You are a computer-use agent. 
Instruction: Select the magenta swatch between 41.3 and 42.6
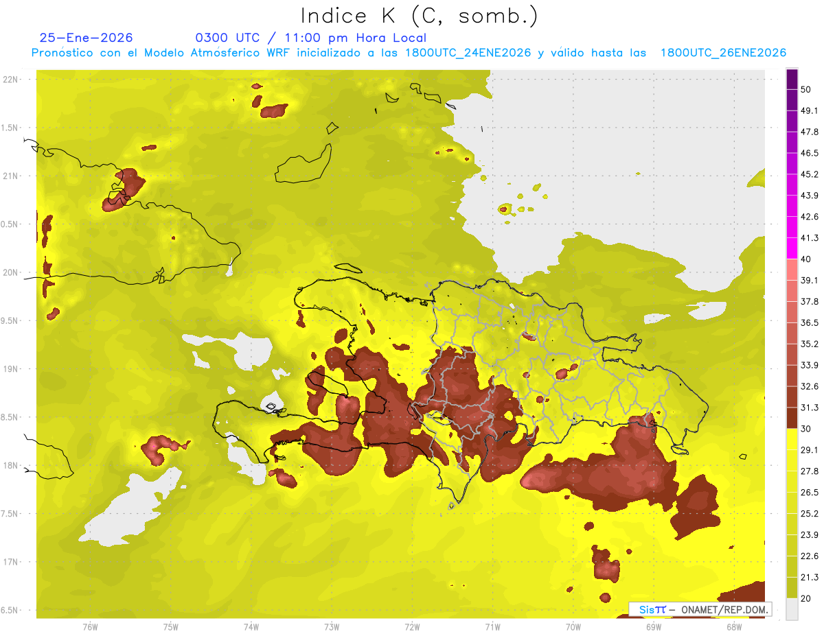coord(792,227)
